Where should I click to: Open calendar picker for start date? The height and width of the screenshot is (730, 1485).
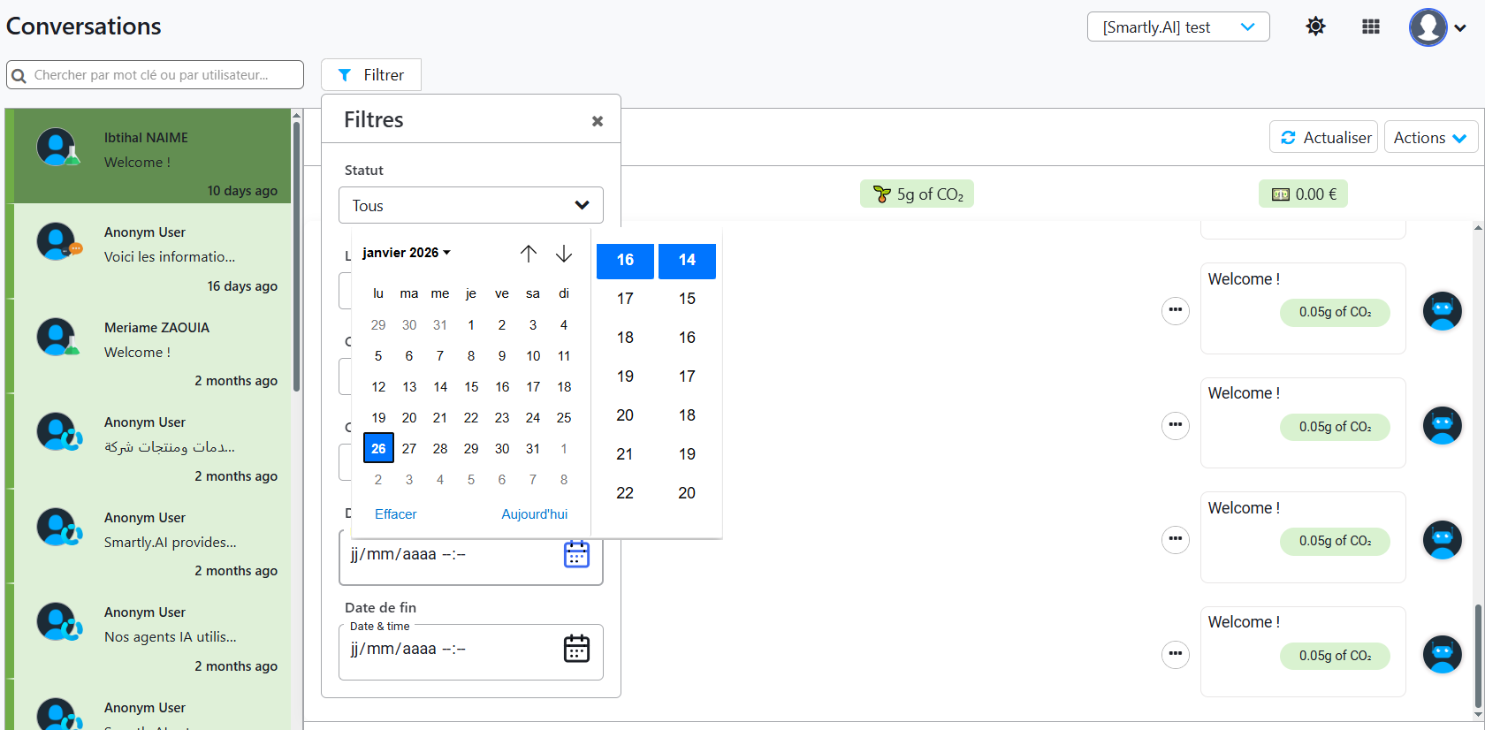(x=576, y=554)
